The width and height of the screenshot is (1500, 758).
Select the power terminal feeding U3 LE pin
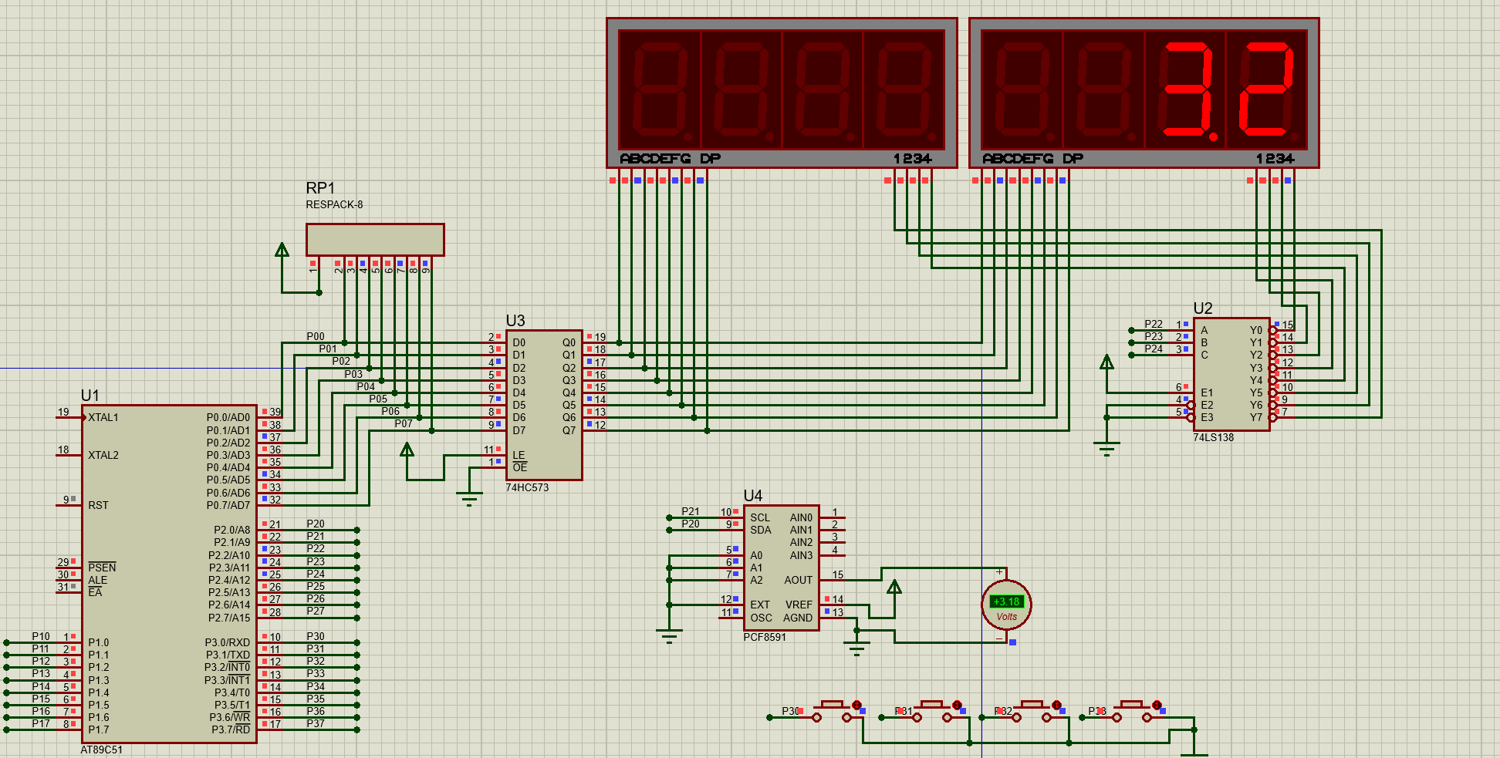407,450
